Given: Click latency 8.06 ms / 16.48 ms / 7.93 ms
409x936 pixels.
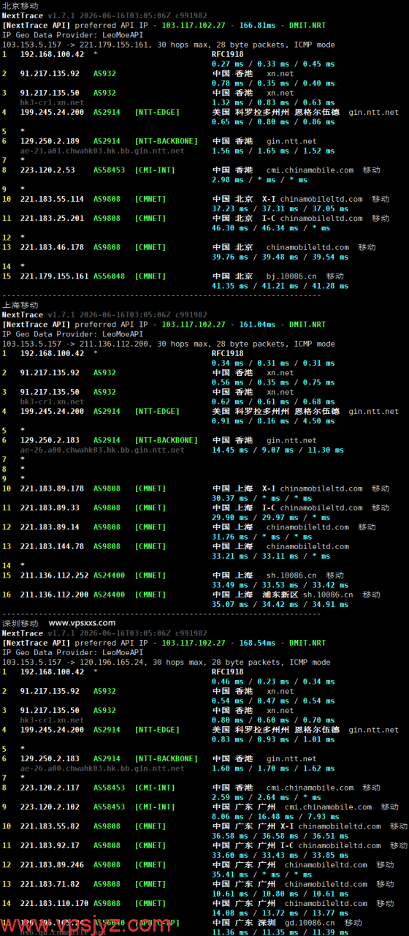Looking at the screenshot, I should 276,817.
